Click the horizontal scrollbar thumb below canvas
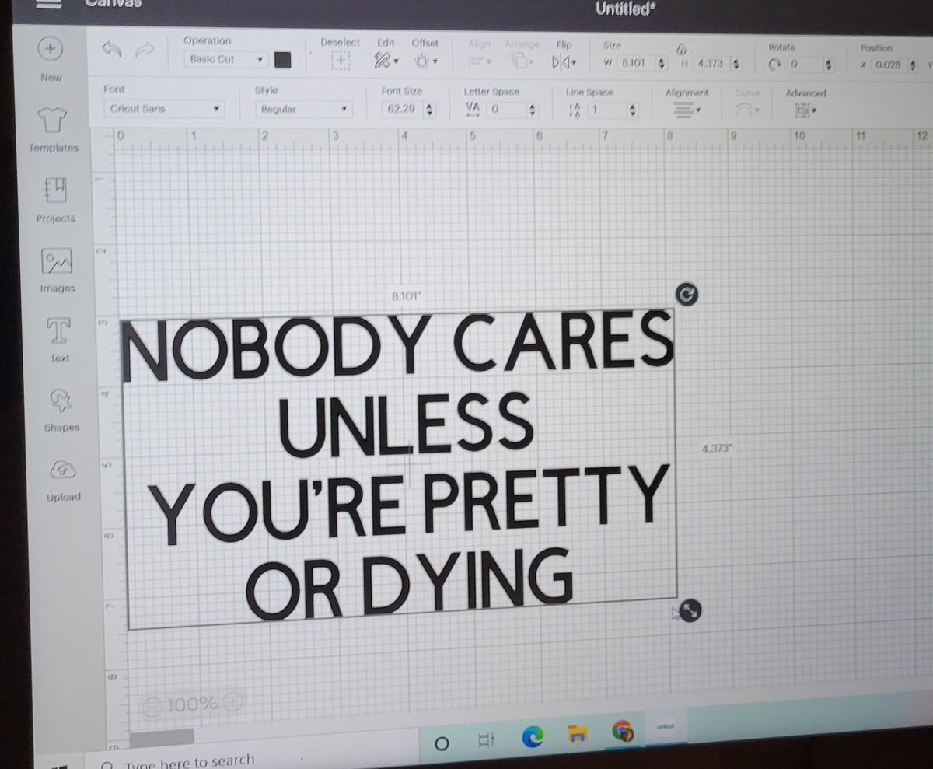This screenshot has height=769, width=933. click(x=162, y=738)
